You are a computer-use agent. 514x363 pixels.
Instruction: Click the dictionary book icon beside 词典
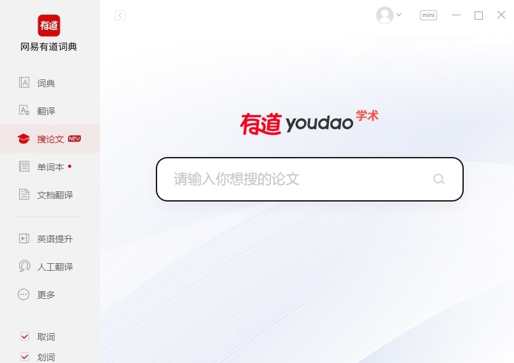24,83
